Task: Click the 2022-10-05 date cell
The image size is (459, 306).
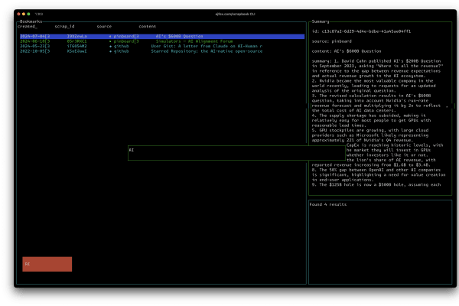Action: pyautogui.click(x=35, y=51)
